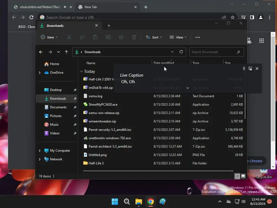Open the New item dropdown
The height and width of the screenshot is (208, 277).
click(x=49, y=37)
